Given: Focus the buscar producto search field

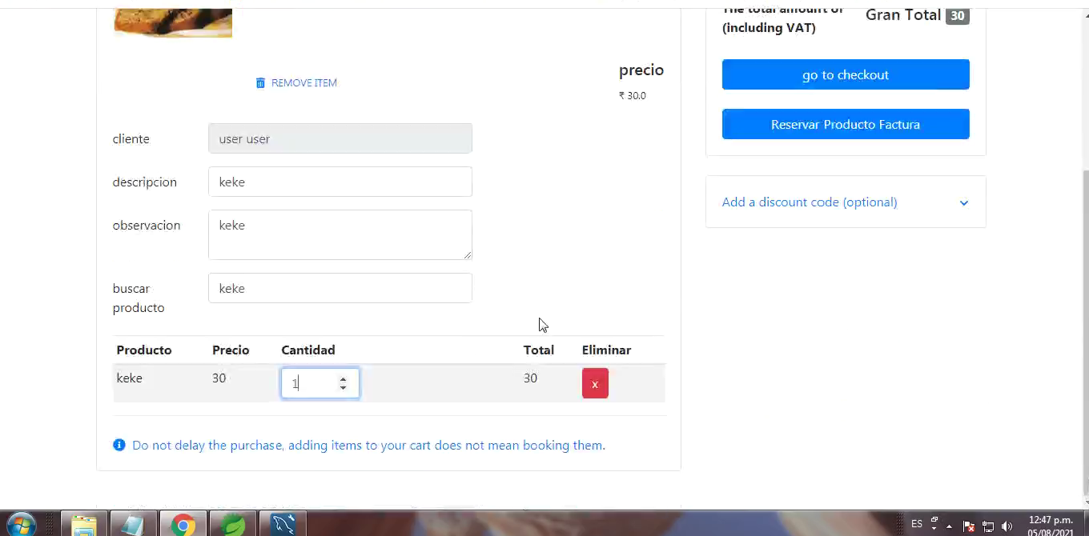Looking at the screenshot, I should pyautogui.click(x=340, y=288).
